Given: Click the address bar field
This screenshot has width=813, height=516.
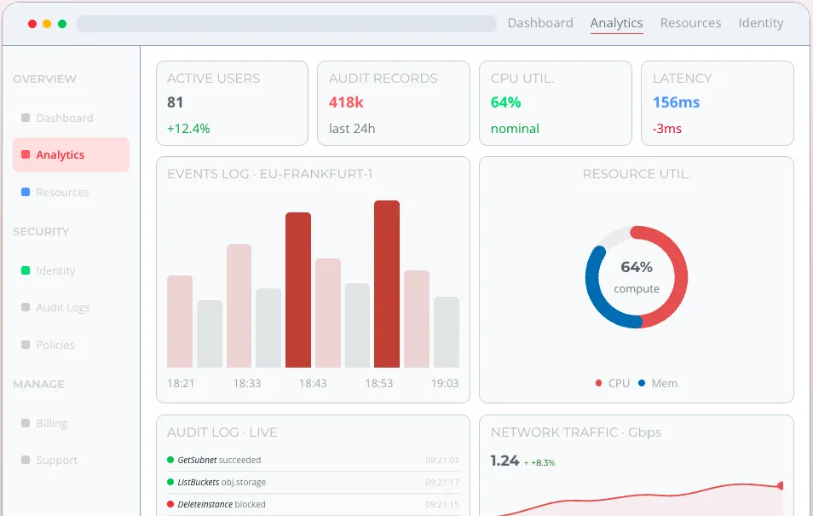Looking at the screenshot, I should pos(286,24).
